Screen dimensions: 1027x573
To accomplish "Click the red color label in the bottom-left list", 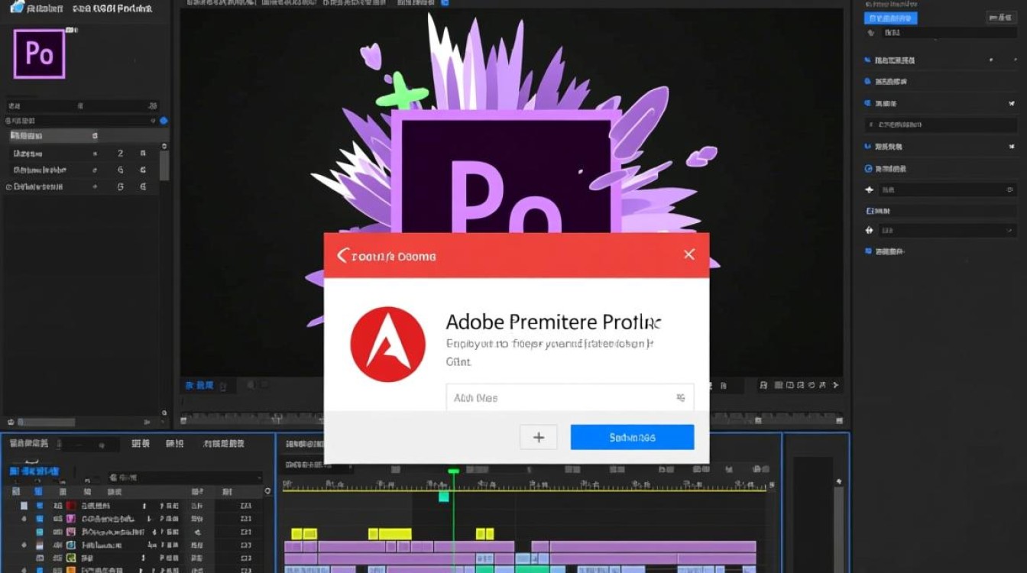I will pos(71,506).
